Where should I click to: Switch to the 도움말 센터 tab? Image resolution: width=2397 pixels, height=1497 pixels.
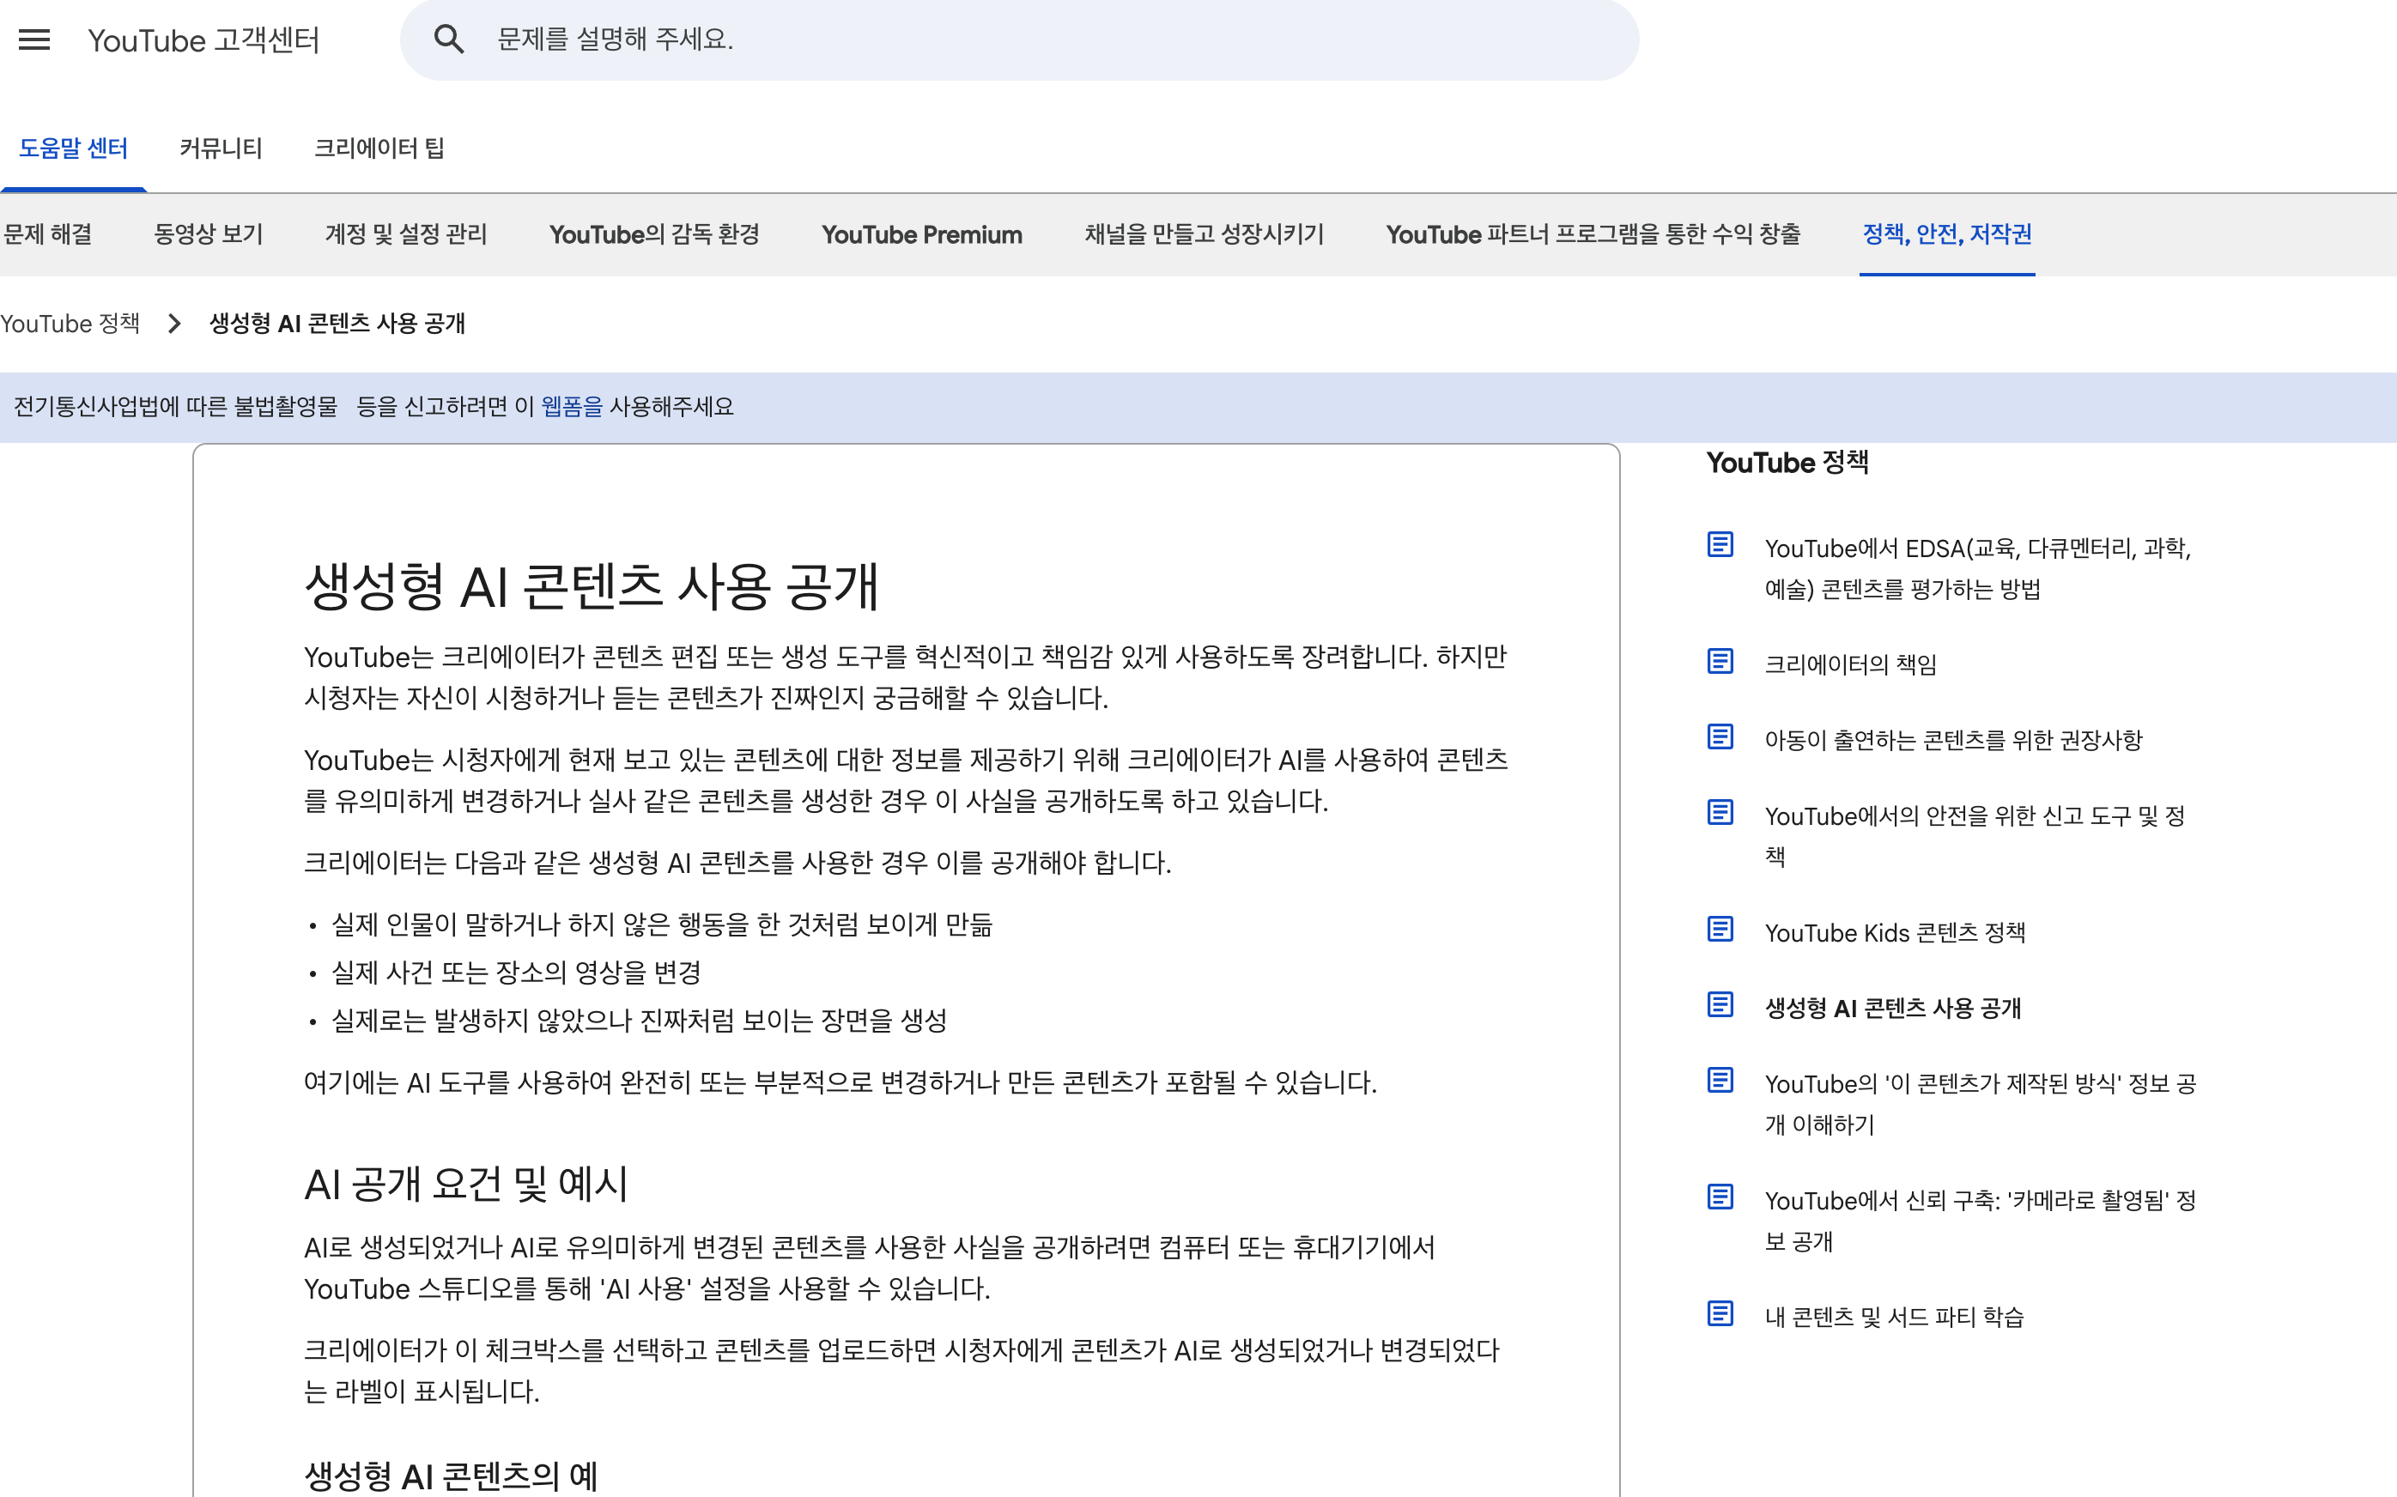point(73,148)
